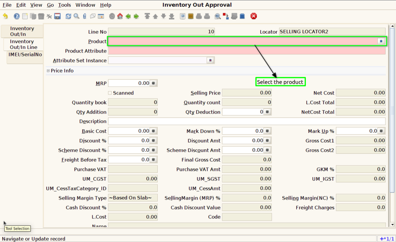This screenshot has height=242, width=396.
Task: Click the Undo changes toolbar icon
Action: pyautogui.click(x=5, y=16)
